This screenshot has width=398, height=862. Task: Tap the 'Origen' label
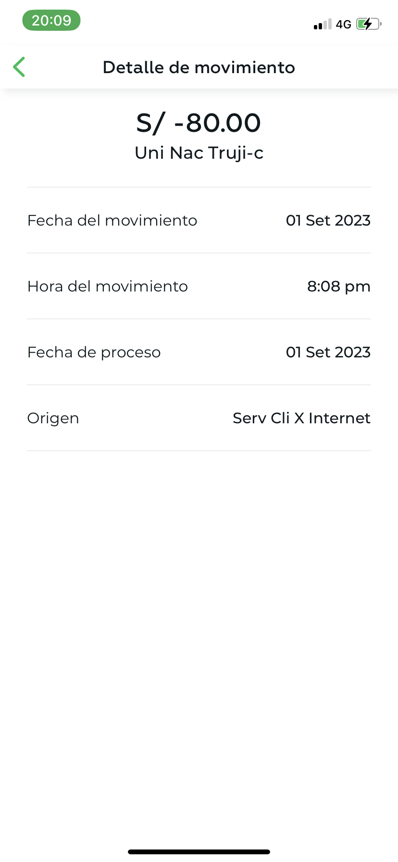point(53,418)
